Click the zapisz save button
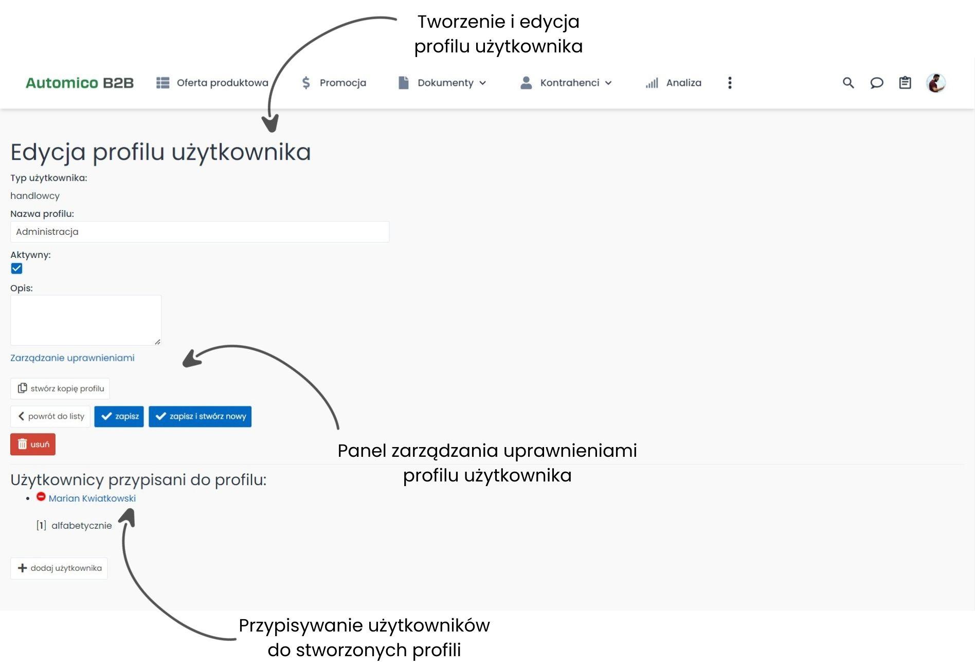This screenshot has width=975, height=668. point(119,416)
